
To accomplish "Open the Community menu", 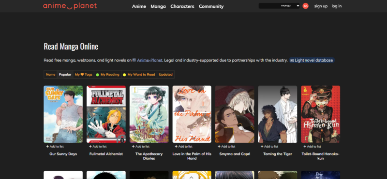I will coord(211,6).
